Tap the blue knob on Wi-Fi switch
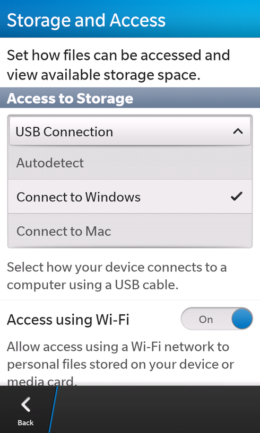The height and width of the screenshot is (433, 260). tap(242, 319)
